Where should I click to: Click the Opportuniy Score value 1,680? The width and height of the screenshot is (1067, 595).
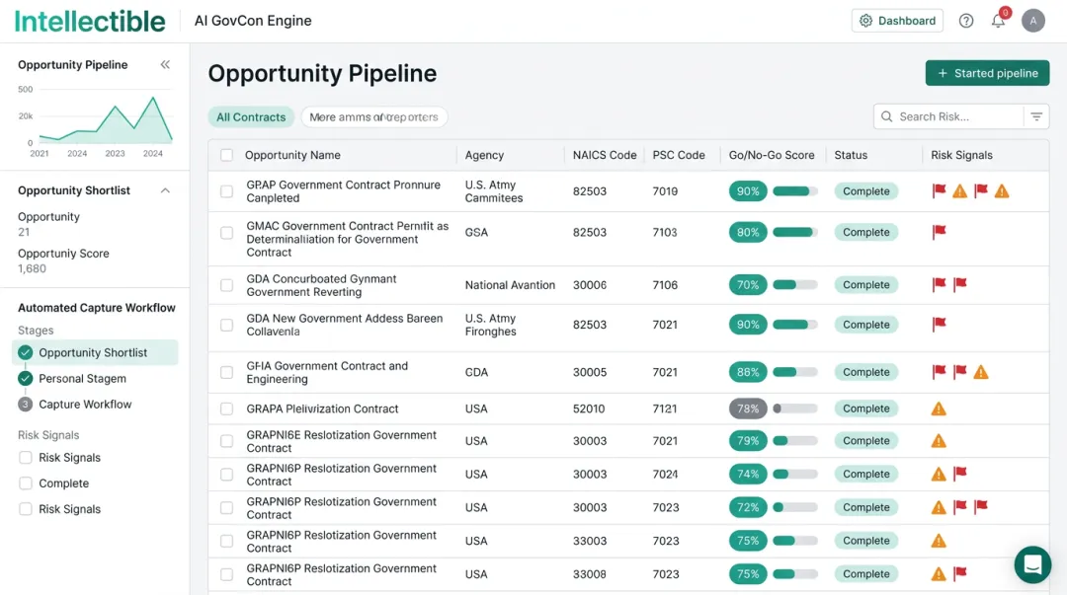pyautogui.click(x=32, y=268)
